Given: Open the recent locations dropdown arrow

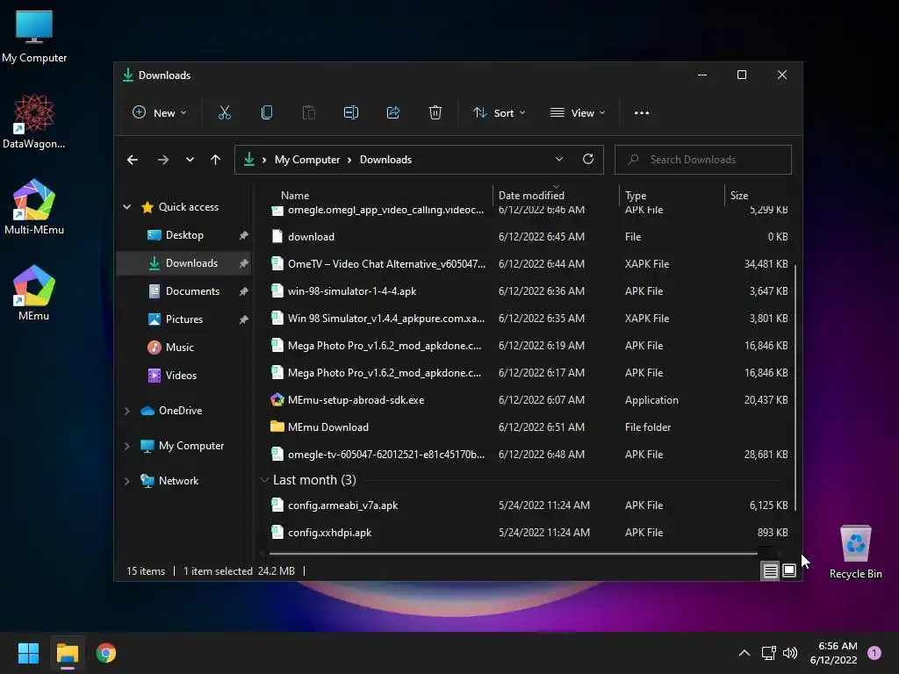Looking at the screenshot, I should 190,160.
